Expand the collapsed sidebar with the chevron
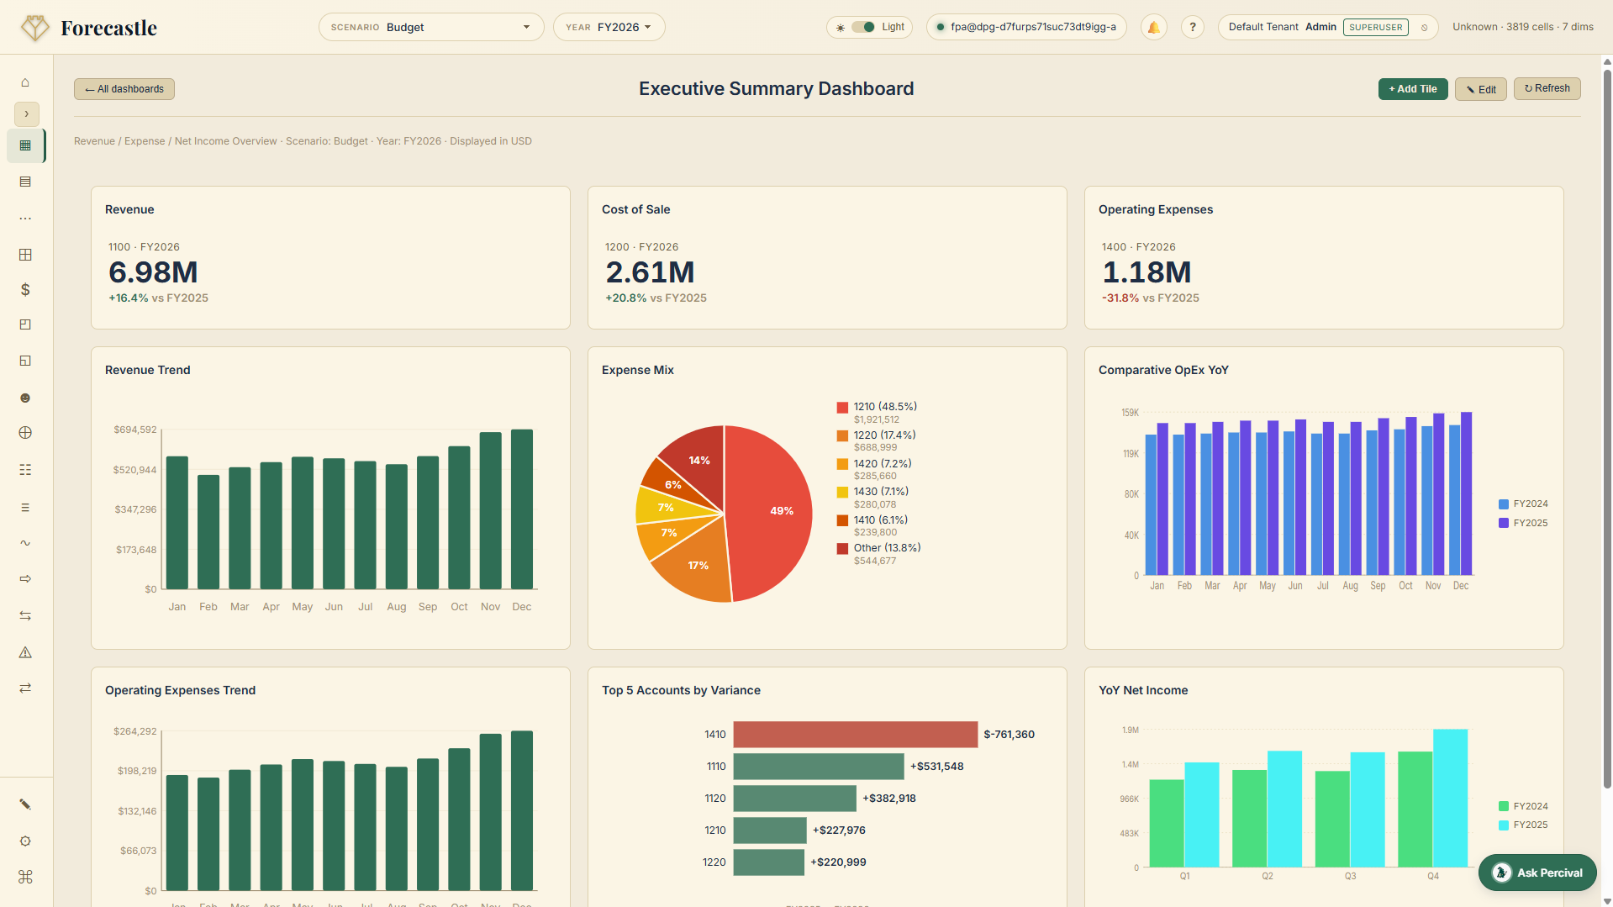Viewport: 1613px width, 907px height. click(26, 113)
